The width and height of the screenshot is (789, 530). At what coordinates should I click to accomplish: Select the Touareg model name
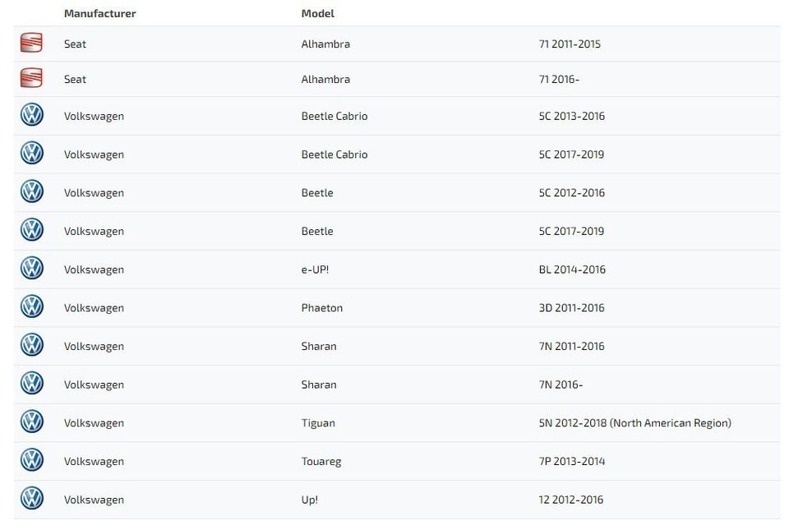point(321,461)
